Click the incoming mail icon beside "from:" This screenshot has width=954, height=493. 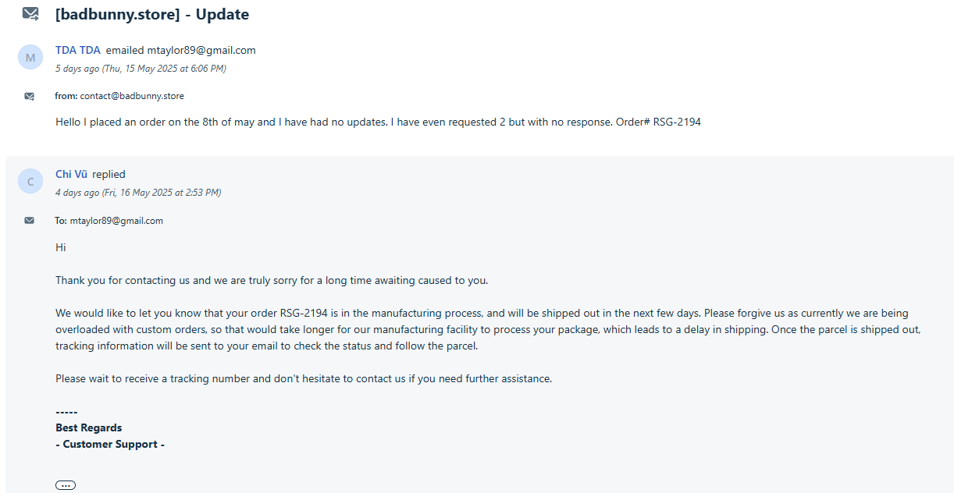29,96
